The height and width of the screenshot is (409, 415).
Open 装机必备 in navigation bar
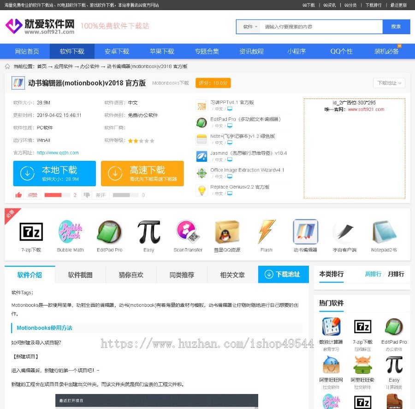pyautogui.click(x=386, y=51)
